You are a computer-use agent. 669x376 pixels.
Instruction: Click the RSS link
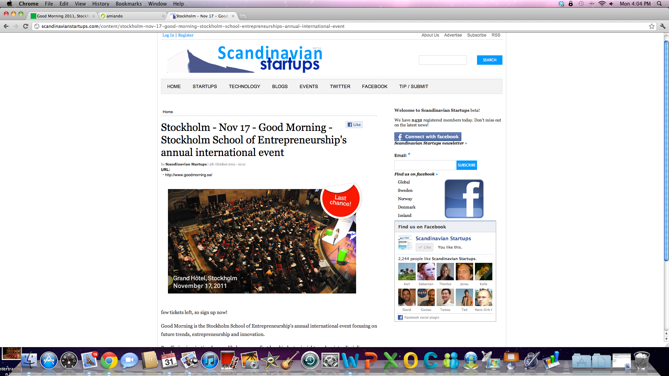(x=496, y=35)
